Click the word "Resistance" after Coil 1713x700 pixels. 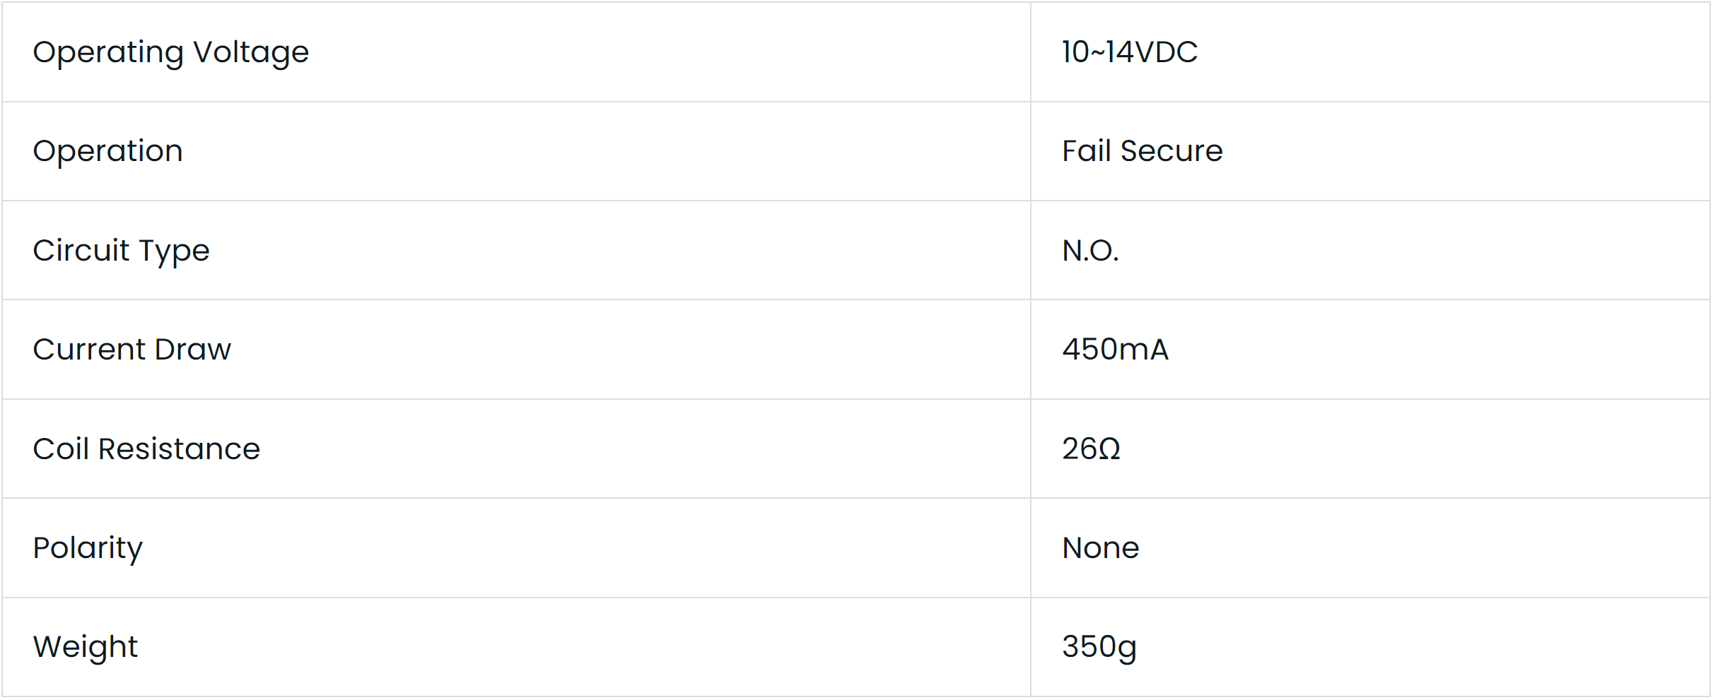coord(179,449)
